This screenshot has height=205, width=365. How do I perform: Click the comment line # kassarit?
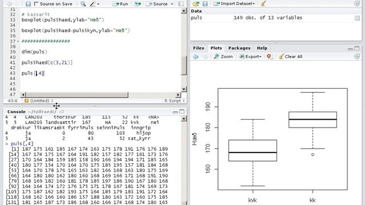click(x=35, y=14)
